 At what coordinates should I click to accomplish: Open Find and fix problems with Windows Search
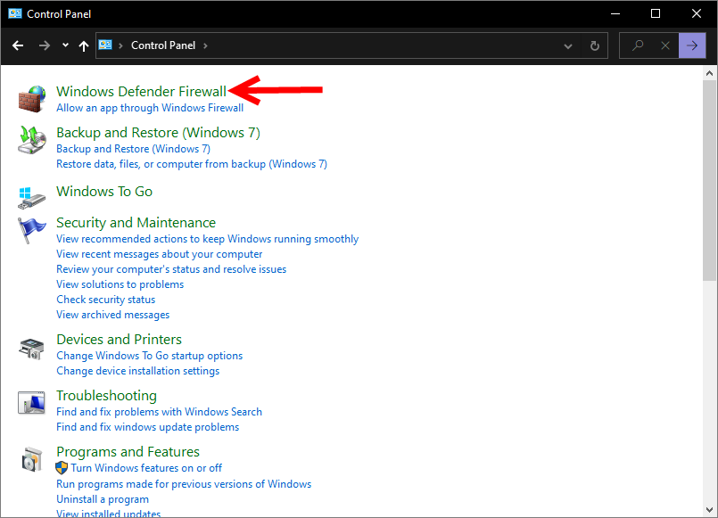[159, 412]
